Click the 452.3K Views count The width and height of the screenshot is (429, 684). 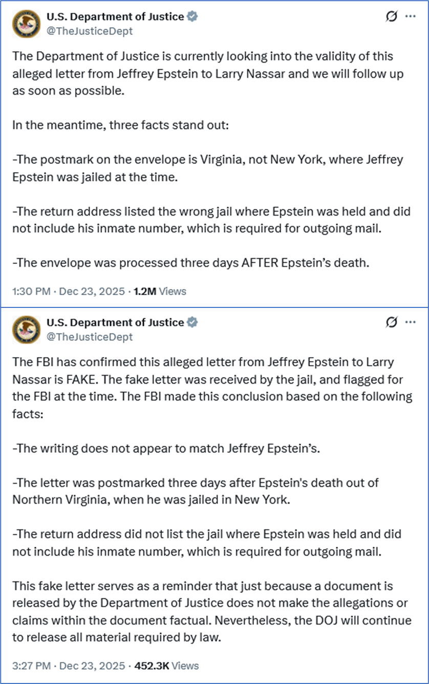tap(166, 666)
